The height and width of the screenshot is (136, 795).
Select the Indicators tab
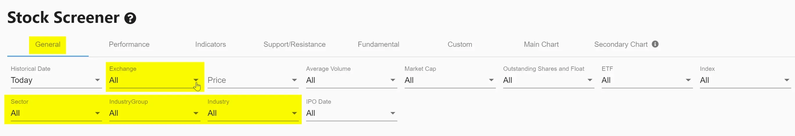(210, 44)
